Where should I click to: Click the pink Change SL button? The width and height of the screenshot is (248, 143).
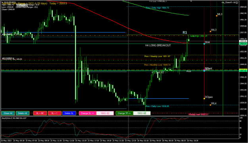(x=88, y=113)
